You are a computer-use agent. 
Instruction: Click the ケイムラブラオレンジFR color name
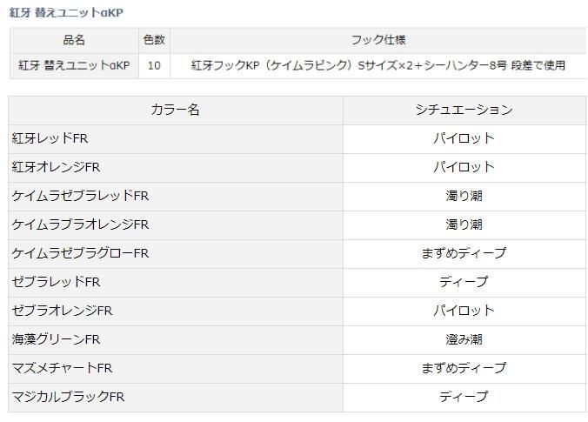(x=80, y=224)
